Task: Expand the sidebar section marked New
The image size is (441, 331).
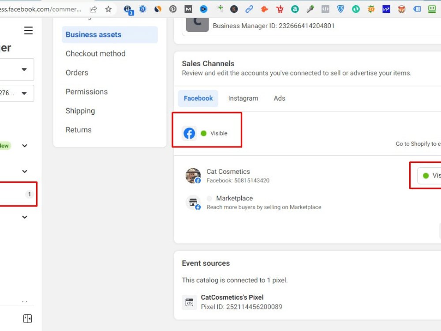Action: (25, 146)
